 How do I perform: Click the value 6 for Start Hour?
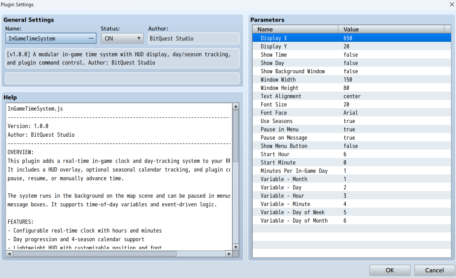[x=345, y=154]
